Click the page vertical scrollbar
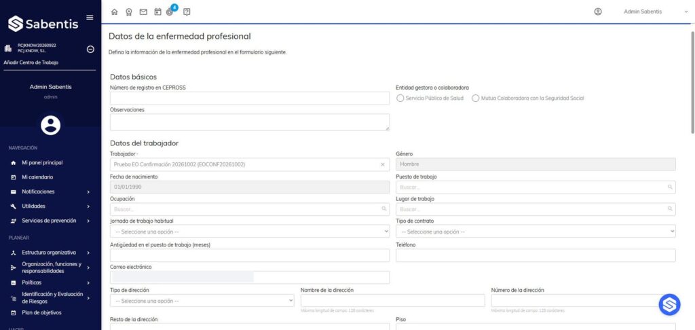The image size is (695, 330). coord(692,82)
